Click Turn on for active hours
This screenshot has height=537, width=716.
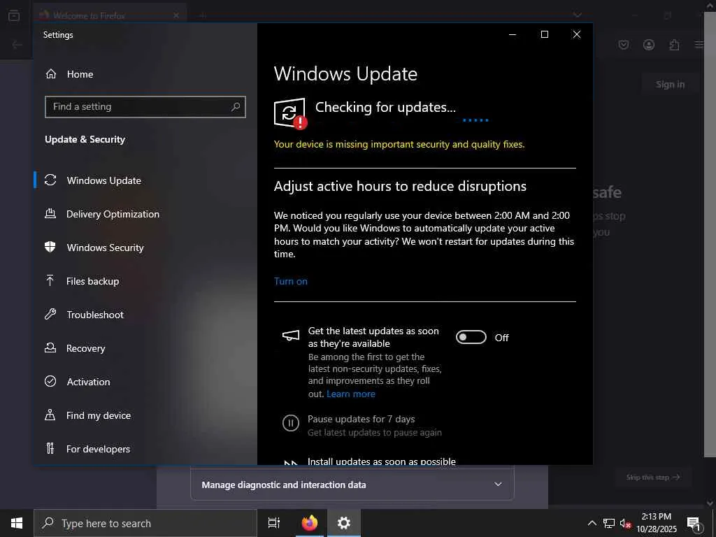coord(290,281)
